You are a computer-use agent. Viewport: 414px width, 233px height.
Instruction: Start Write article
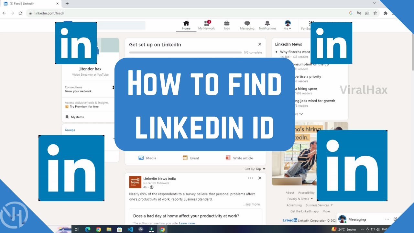pos(239,158)
